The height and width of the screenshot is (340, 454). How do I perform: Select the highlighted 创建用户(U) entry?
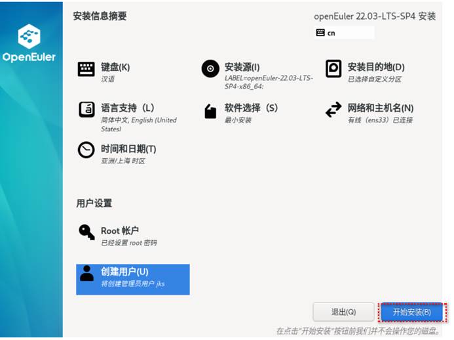pyautogui.click(x=133, y=280)
